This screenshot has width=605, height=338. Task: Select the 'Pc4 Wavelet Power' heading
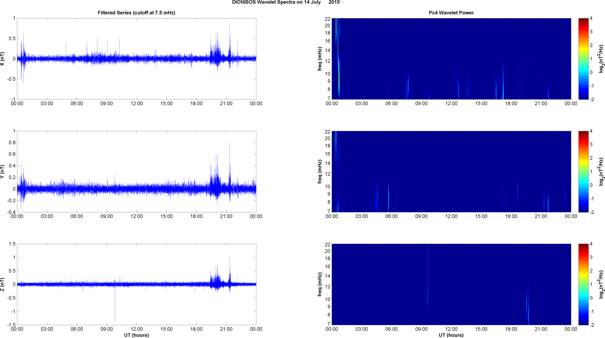[451, 13]
